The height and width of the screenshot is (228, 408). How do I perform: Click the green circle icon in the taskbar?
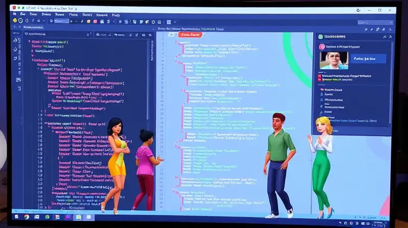[x=47, y=217]
